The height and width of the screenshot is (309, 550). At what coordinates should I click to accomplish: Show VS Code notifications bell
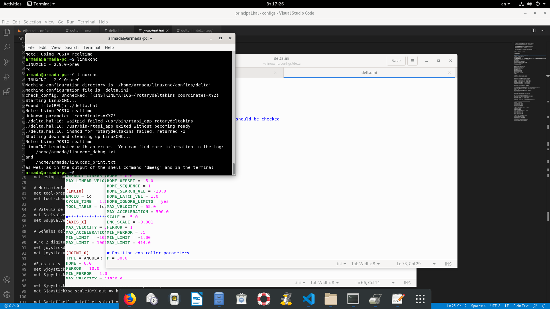tap(544, 306)
